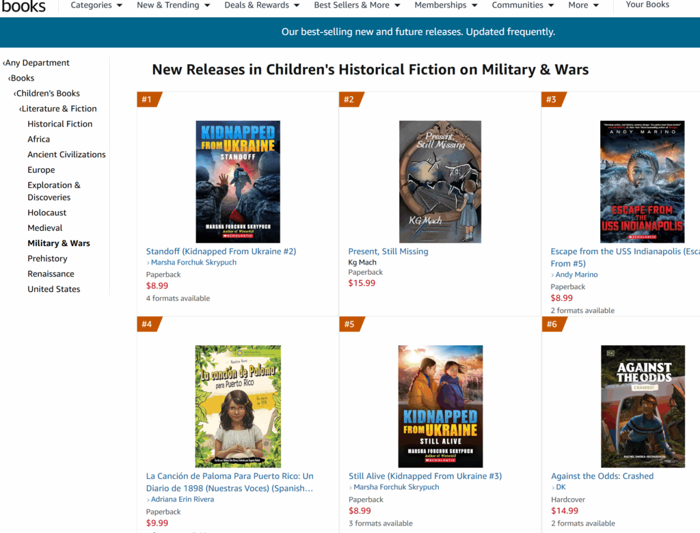Select the Holocaust subcategory

tap(47, 213)
